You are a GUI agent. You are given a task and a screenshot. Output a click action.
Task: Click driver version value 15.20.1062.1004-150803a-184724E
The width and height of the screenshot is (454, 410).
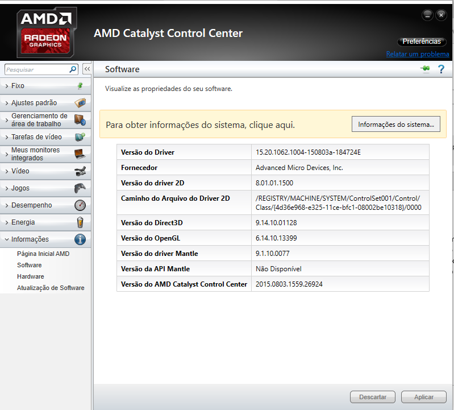[308, 152]
